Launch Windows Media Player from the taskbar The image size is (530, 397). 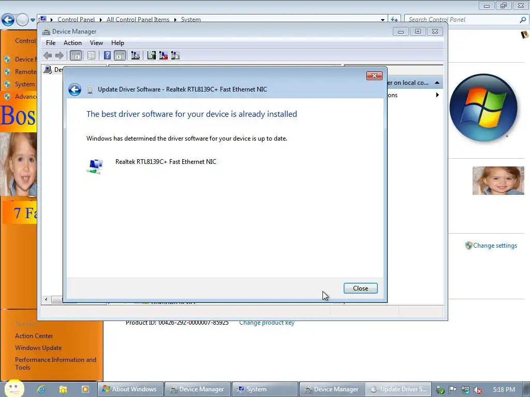click(85, 389)
